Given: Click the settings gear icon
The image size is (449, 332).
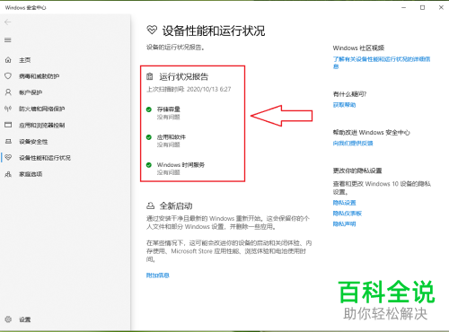Looking at the screenshot, I should pos(8,319).
